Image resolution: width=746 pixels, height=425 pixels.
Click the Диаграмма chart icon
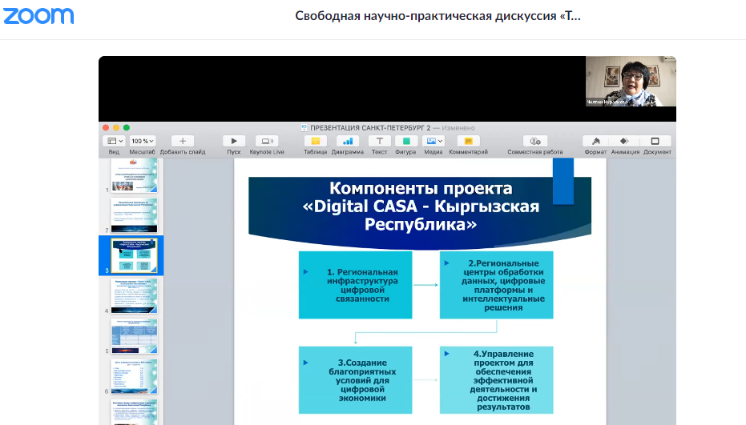point(347,141)
